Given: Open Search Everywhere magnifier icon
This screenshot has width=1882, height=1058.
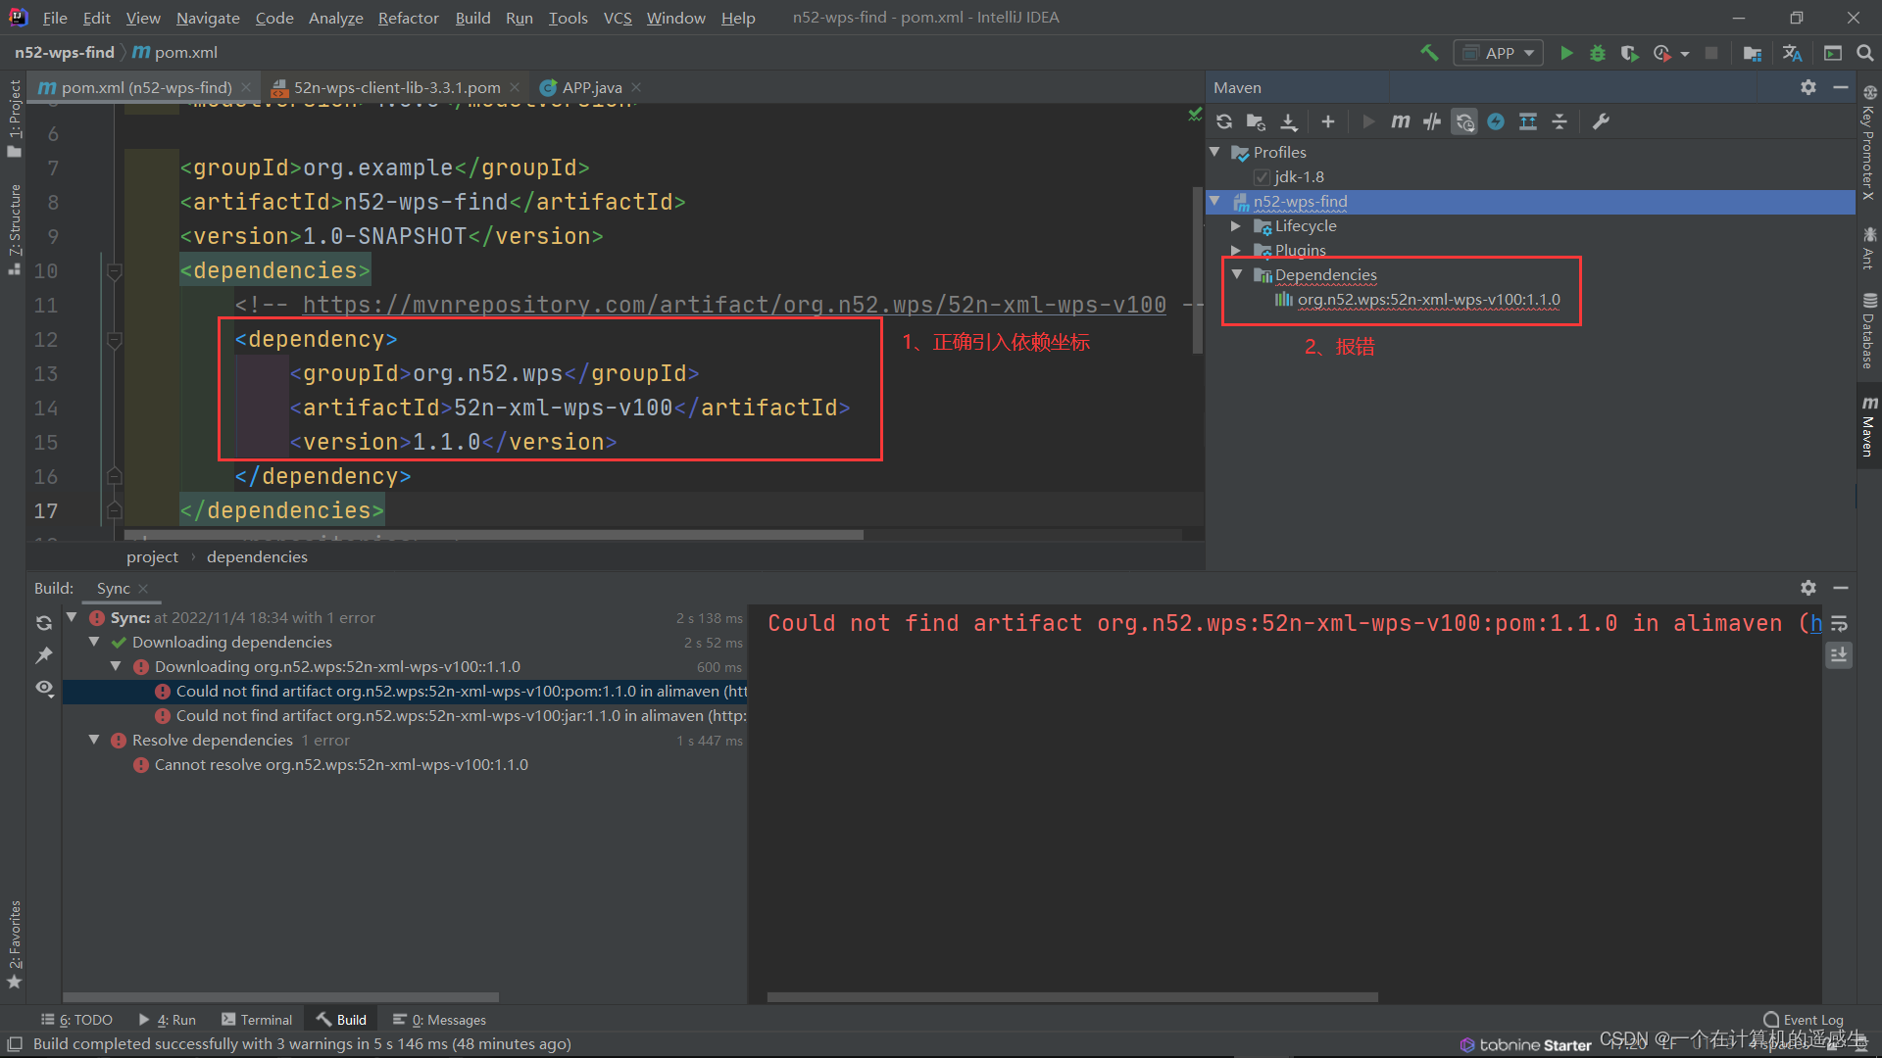Looking at the screenshot, I should click(1864, 53).
